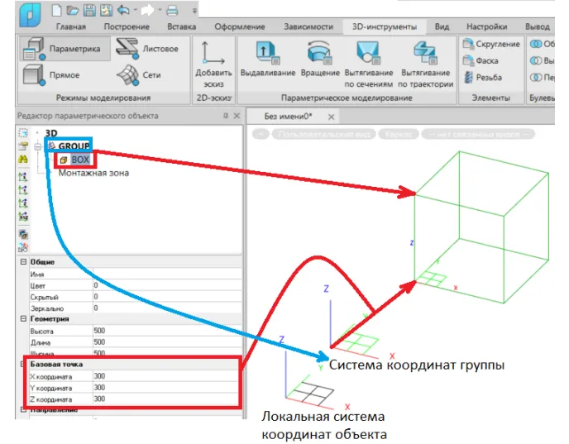Click the bottom icon in editor sidebar
Image resolution: width=569 pixels, height=444 pixels.
[x=23, y=247]
